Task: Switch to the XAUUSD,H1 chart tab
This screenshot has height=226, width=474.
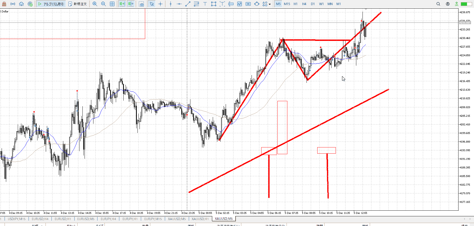Action: (x=200, y=219)
